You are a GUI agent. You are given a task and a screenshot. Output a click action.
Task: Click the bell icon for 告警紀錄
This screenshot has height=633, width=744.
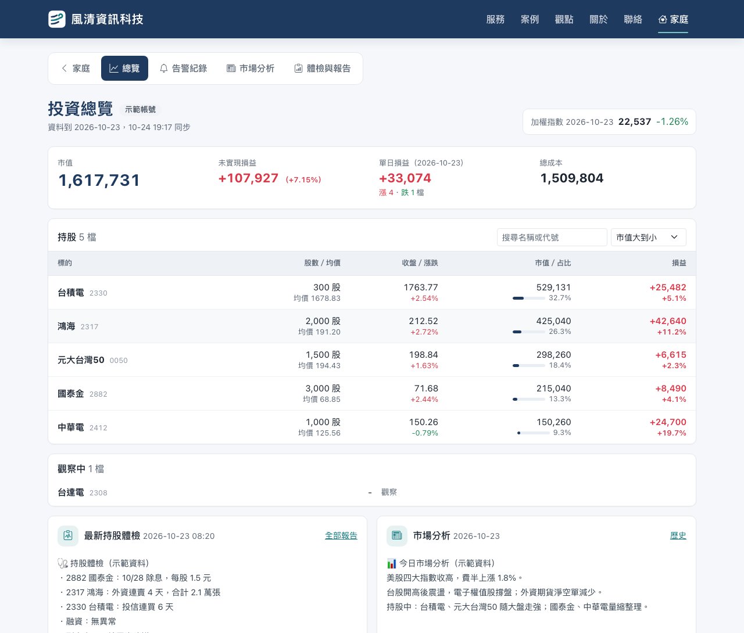coord(164,69)
